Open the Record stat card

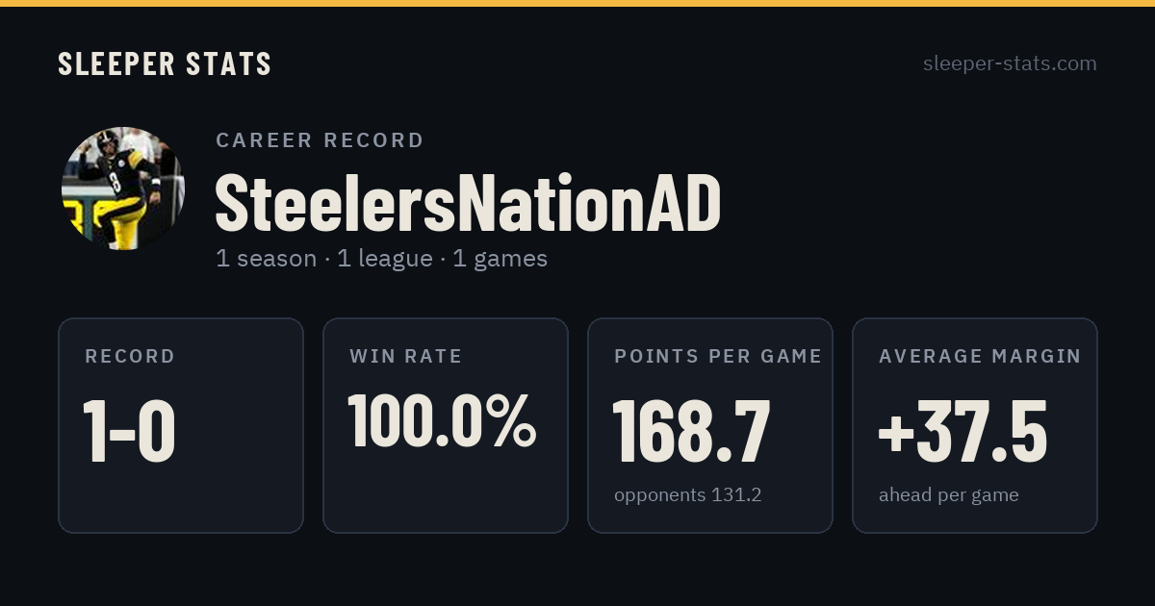[x=181, y=425]
